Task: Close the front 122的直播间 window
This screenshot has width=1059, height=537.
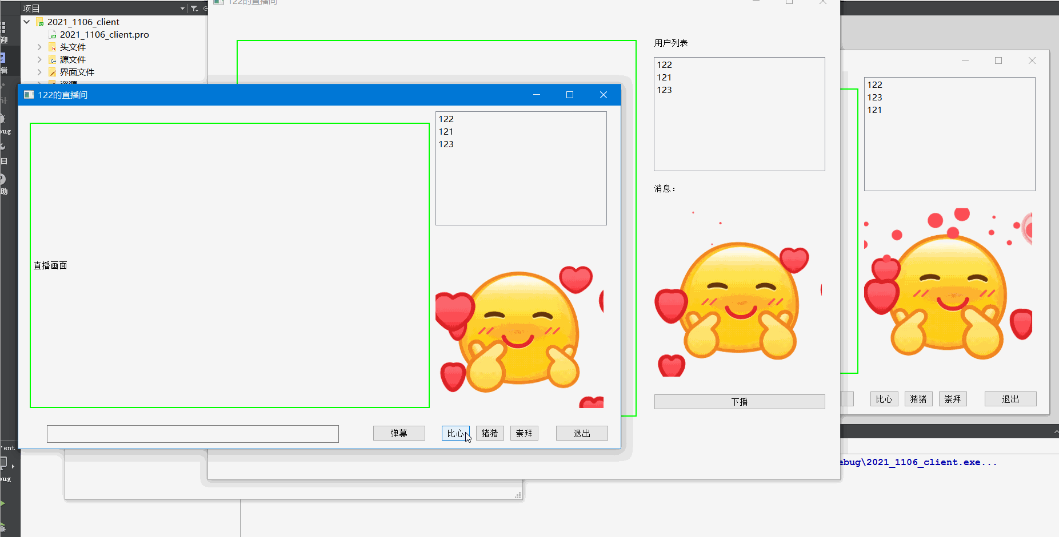Action: (604, 95)
